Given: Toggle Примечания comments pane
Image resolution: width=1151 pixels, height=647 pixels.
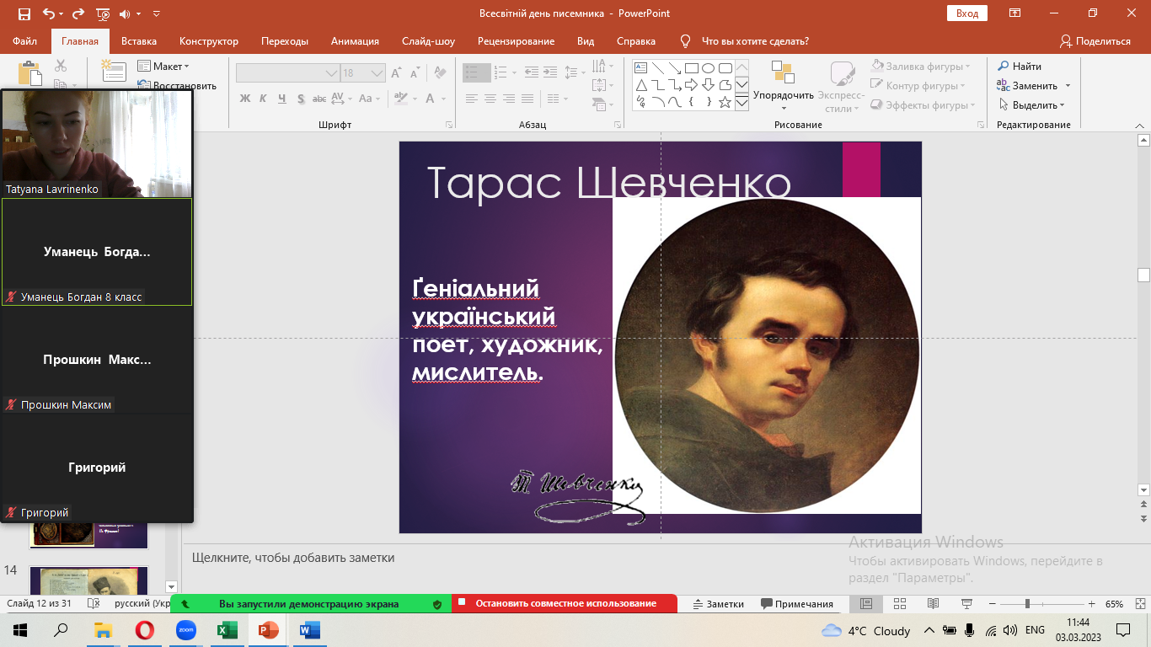Looking at the screenshot, I should coord(797,604).
